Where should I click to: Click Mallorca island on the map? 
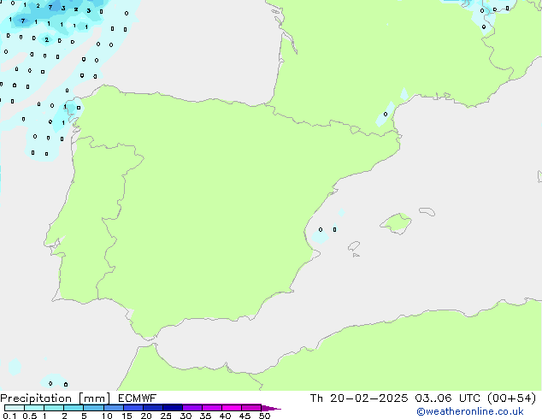coord(396,224)
